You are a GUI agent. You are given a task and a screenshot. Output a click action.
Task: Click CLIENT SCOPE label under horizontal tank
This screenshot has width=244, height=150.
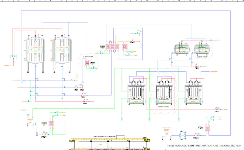point(202,57)
